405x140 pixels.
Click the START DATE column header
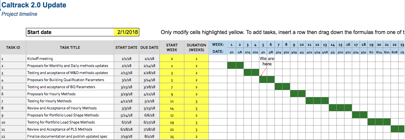(x=126, y=48)
